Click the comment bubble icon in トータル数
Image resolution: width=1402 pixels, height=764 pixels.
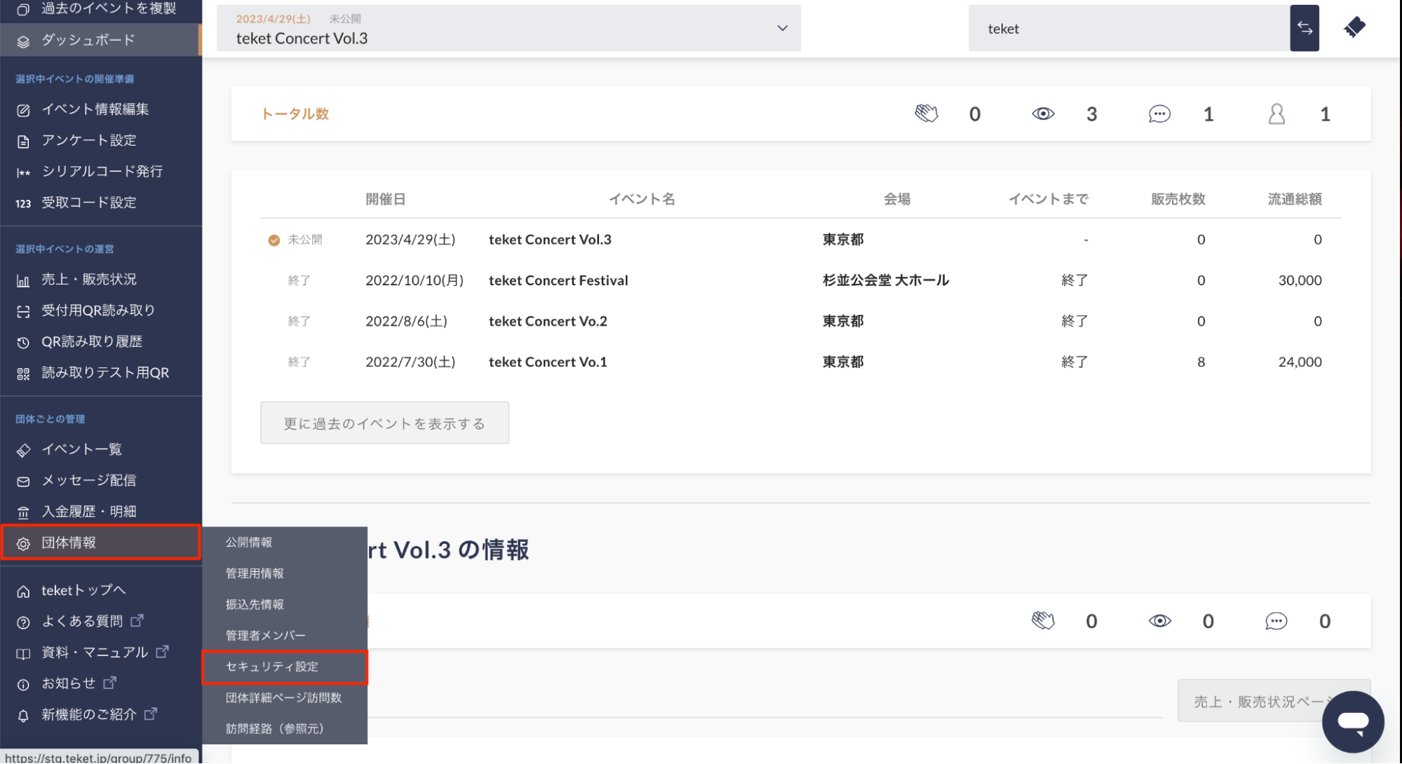click(x=1159, y=114)
